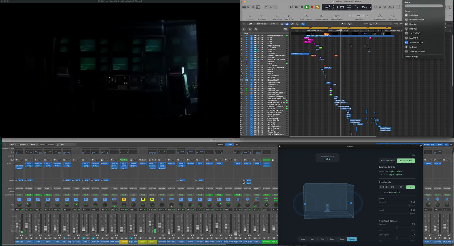Open the Library from the control bar
Viewport: 454px width, 246px height.
tap(244, 7)
